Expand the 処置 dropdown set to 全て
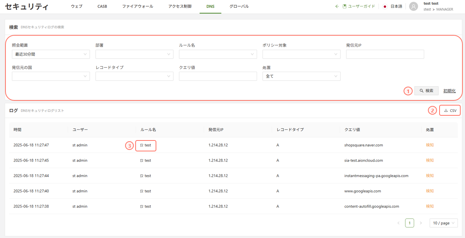The image size is (465, 238). 301,76
